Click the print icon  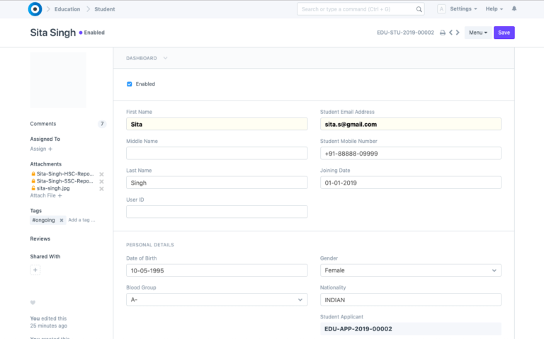click(x=443, y=33)
